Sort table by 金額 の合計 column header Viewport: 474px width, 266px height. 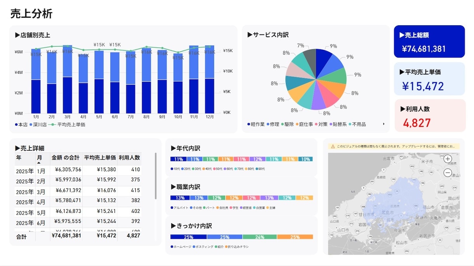(x=65, y=158)
